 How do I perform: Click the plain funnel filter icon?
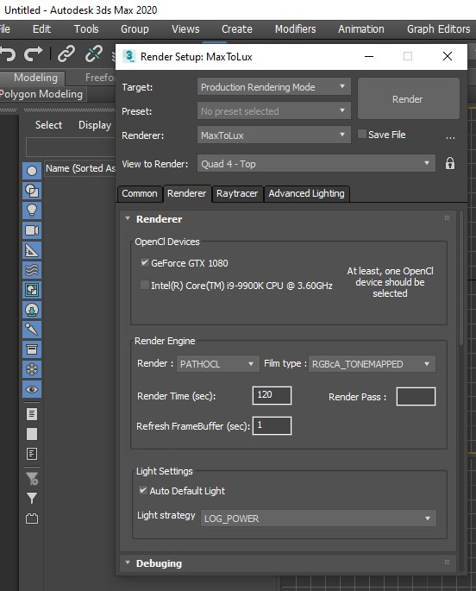click(32, 499)
